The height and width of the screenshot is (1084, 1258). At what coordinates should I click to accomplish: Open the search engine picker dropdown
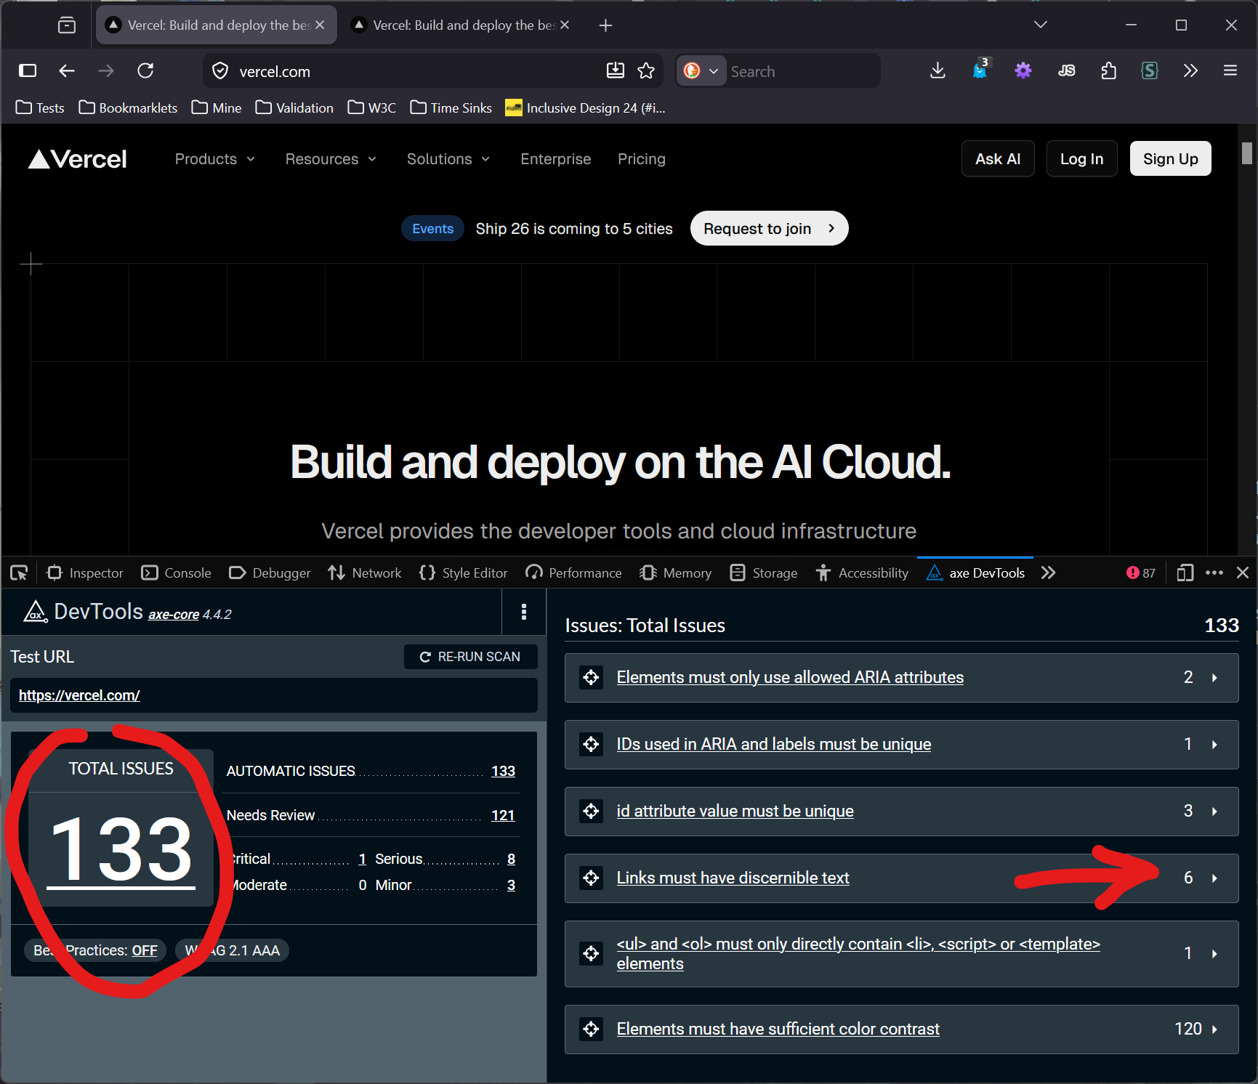(701, 70)
